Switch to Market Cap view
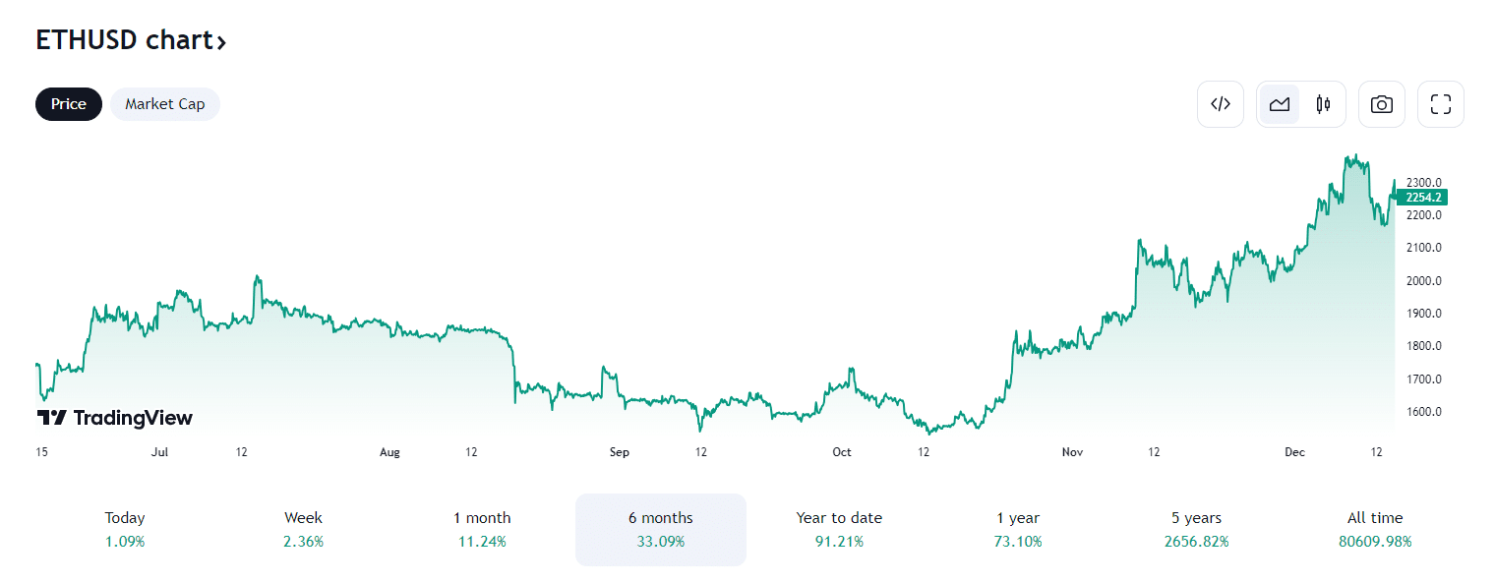 click(164, 103)
